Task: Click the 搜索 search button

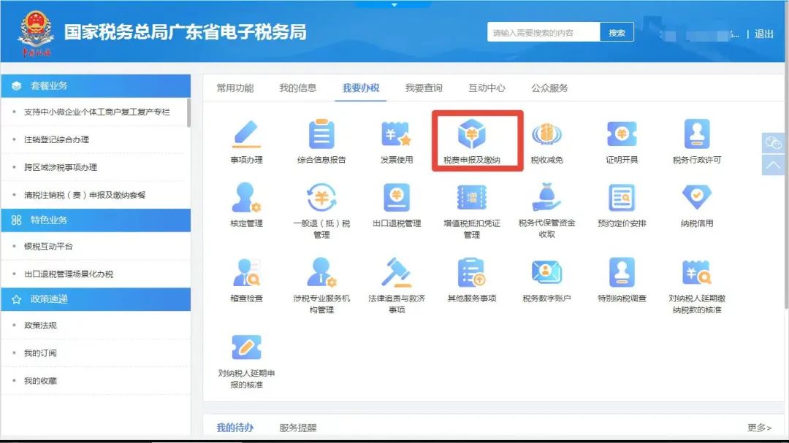Action: [617, 32]
